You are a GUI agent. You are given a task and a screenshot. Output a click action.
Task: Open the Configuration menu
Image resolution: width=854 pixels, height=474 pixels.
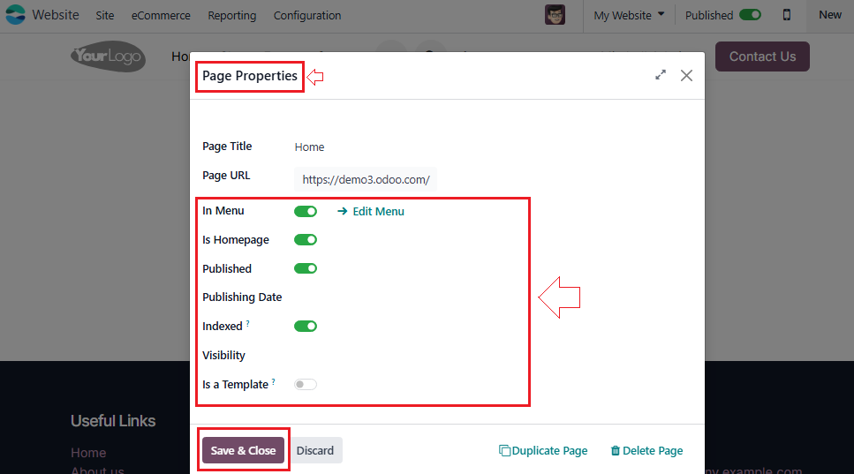(x=307, y=16)
